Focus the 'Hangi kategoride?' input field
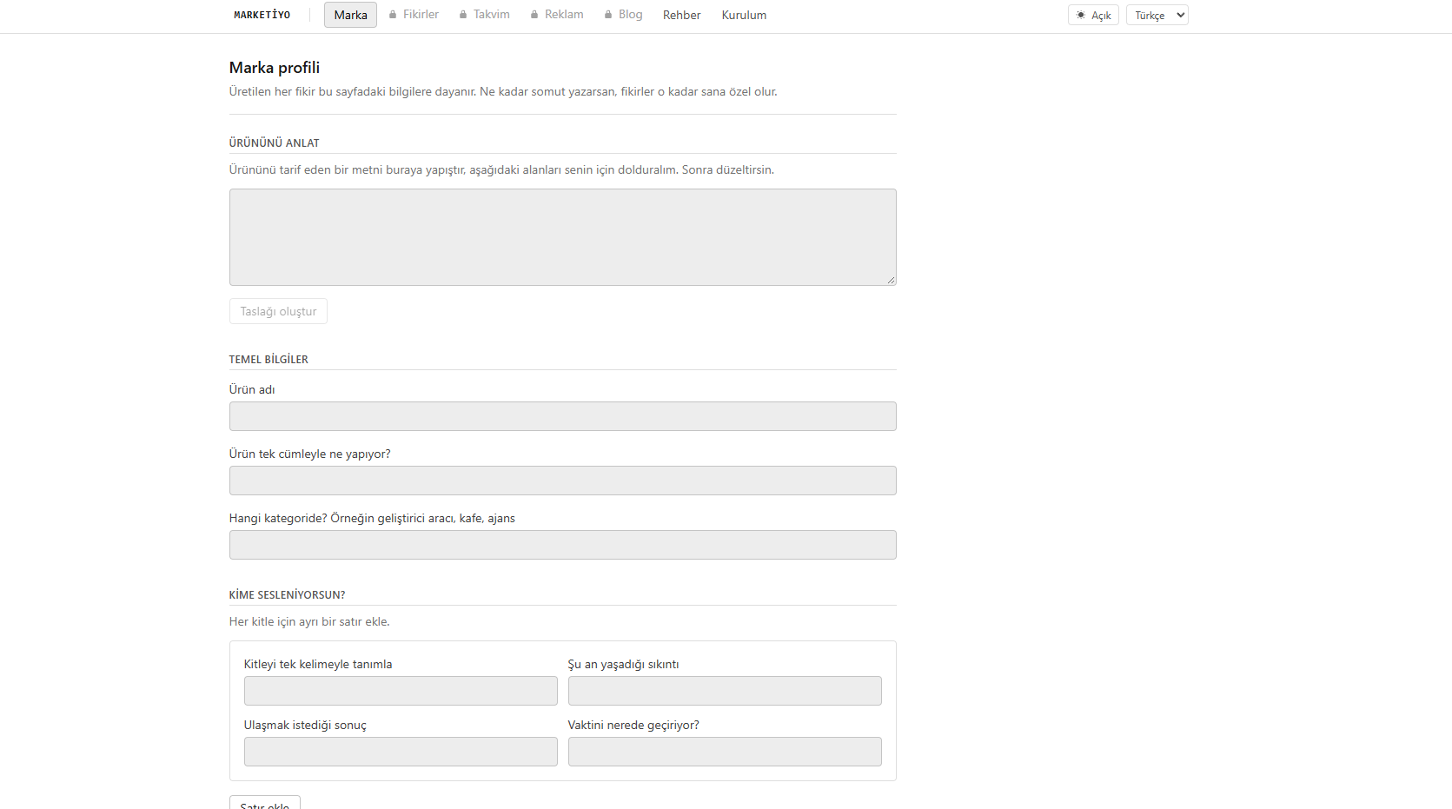1452x809 pixels. (563, 545)
